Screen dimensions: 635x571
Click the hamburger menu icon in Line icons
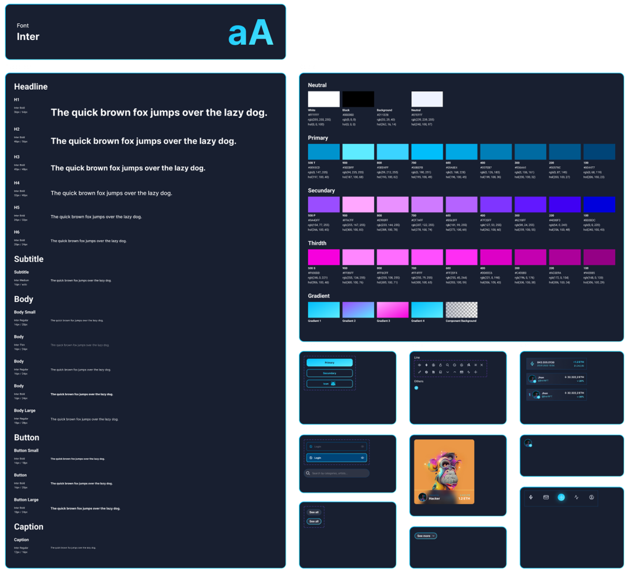[475, 365]
